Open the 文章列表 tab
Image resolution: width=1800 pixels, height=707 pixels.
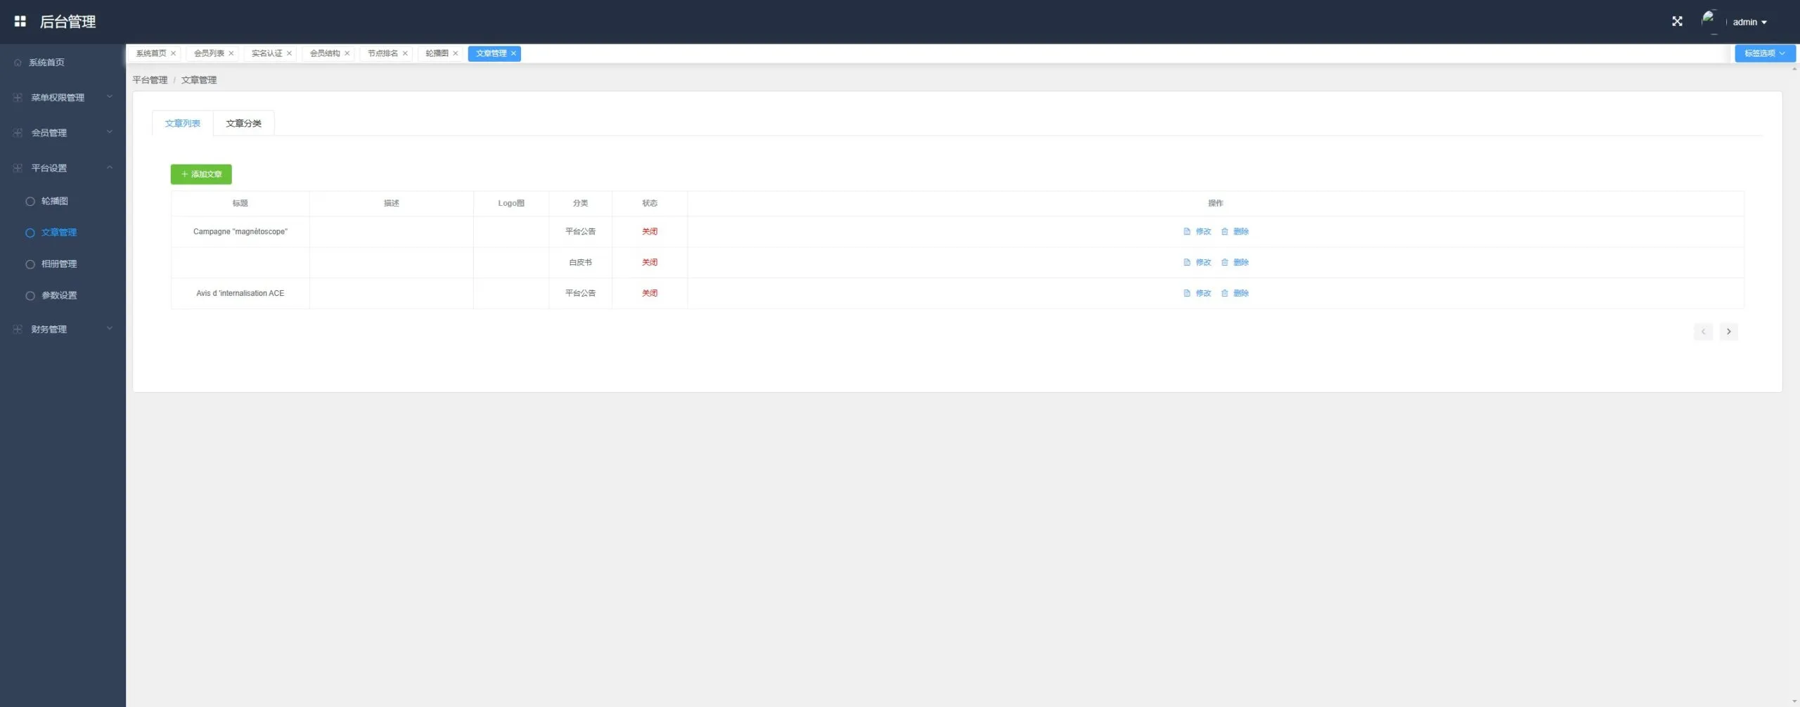183,124
